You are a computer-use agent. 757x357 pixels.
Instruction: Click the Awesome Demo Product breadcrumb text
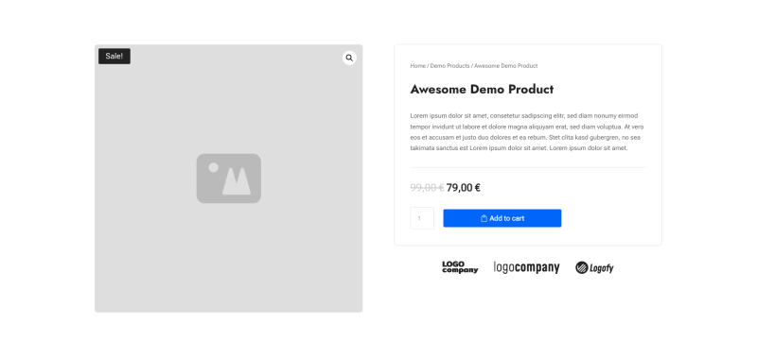506,65
